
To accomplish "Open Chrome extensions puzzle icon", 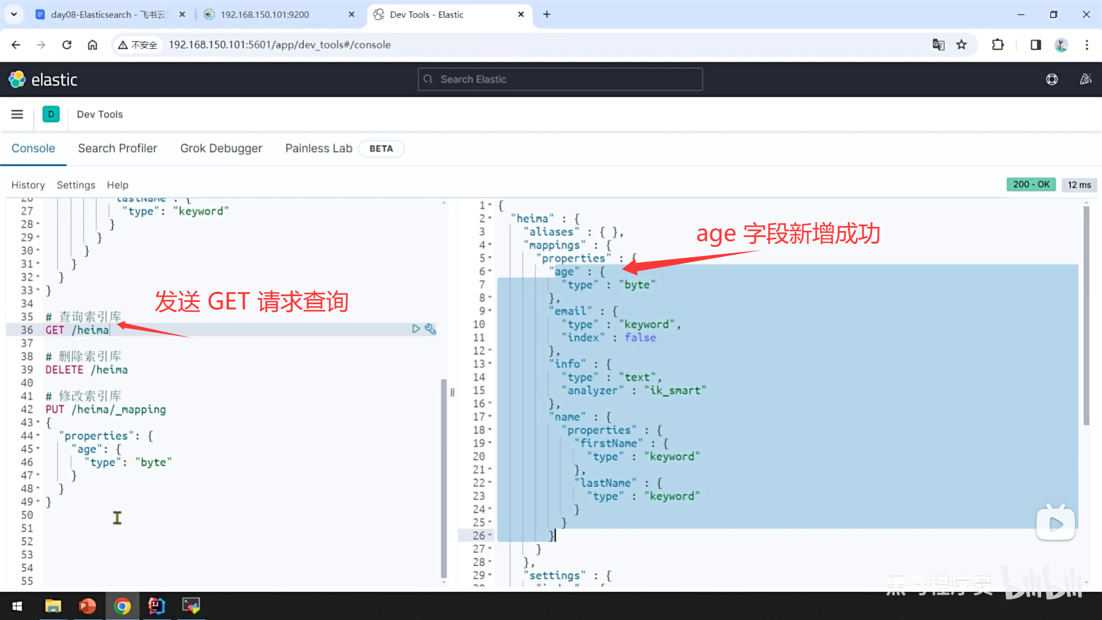I will click(998, 45).
